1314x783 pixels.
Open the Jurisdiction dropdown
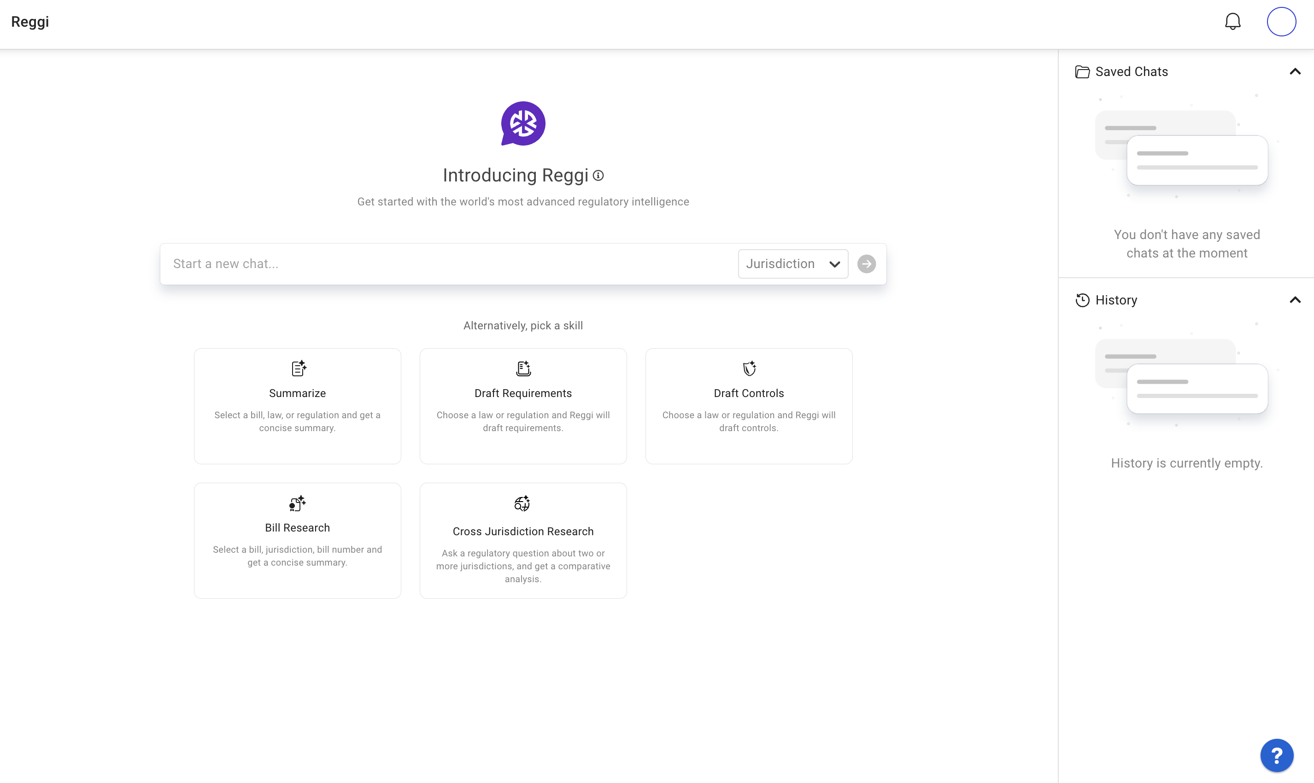pyautogui.click(x=792, y=264)
